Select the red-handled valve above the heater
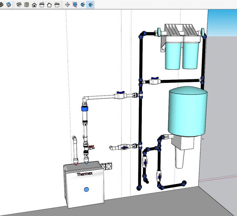237x216 pixels. (91, 147)
